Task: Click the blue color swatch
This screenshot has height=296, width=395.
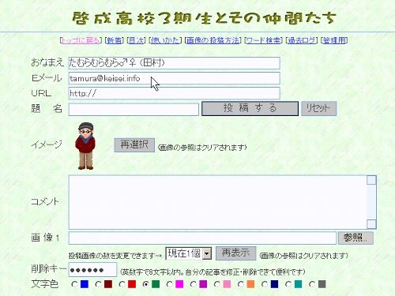Action: 85,284
